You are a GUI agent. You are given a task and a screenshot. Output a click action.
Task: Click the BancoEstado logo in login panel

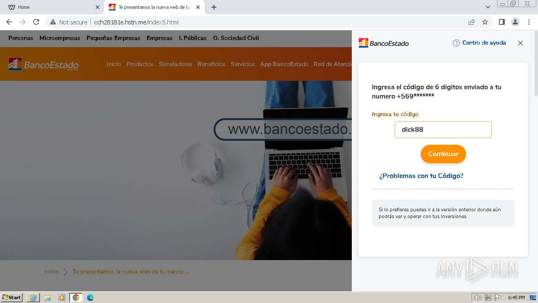(383, 43)
